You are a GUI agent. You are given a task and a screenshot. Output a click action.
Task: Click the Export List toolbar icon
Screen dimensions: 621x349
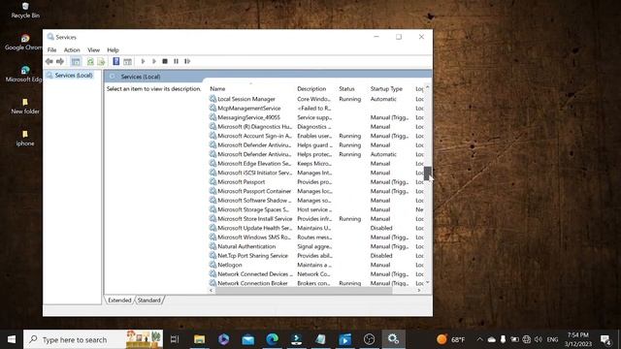(101, 61)
